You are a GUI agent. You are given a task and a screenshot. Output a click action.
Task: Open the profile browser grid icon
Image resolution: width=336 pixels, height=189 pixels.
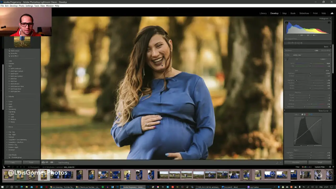coord(329,55)
